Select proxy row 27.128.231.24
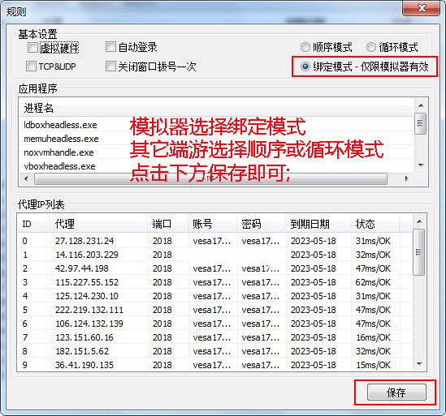The height and width of the screenshot is (416, 446). 214,241
